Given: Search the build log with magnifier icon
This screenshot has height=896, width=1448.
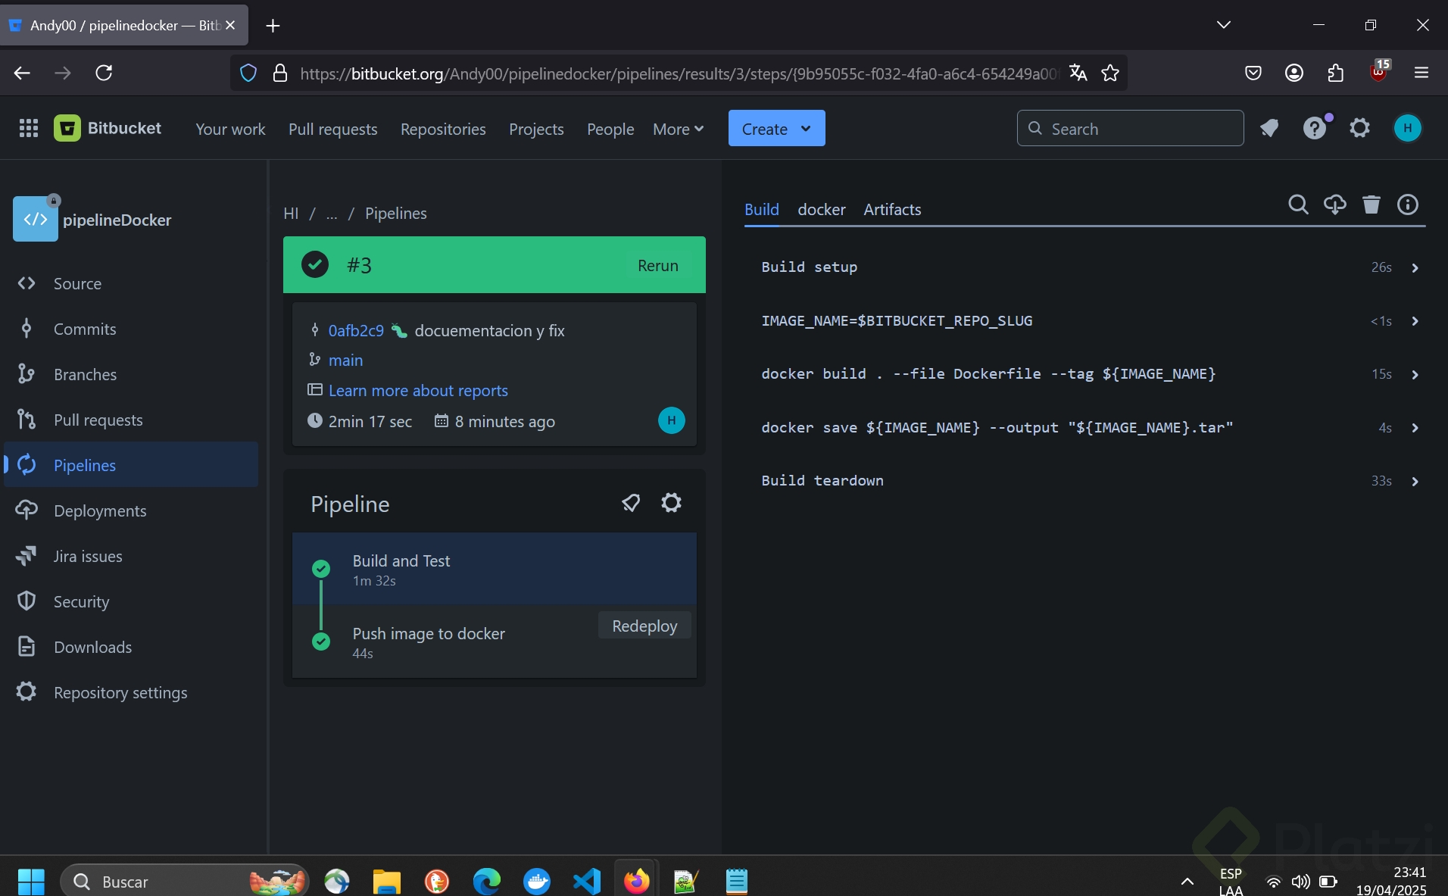Looking at the screenshot, I should tap(1298, 204).
